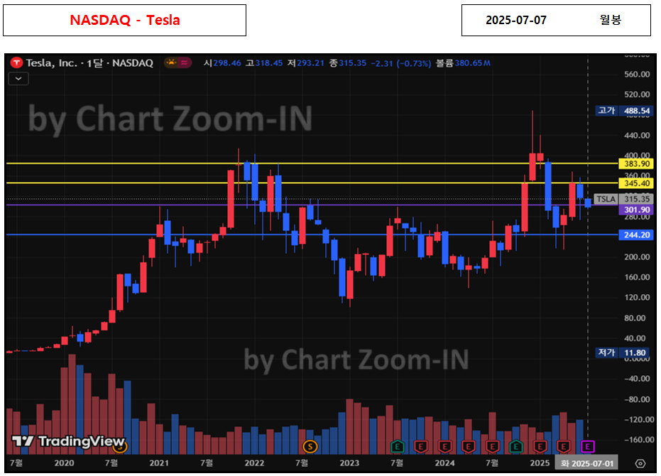Select the yellow 345.40 price label
The image size is (661, 476).
pos(637,183)
